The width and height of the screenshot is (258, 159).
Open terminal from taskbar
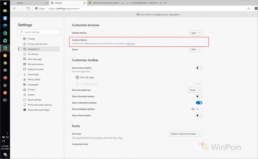coord(5,100)
